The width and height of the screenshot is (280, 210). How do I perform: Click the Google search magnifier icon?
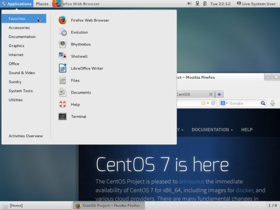[x=263, y=103]
